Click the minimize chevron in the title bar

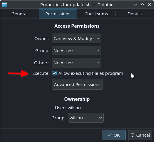tap(135, 4)
